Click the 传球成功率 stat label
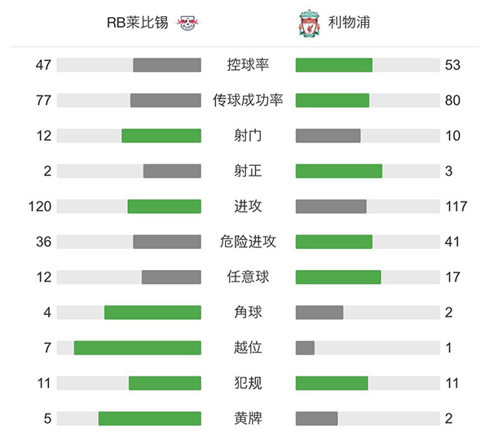 coord(248,100)
